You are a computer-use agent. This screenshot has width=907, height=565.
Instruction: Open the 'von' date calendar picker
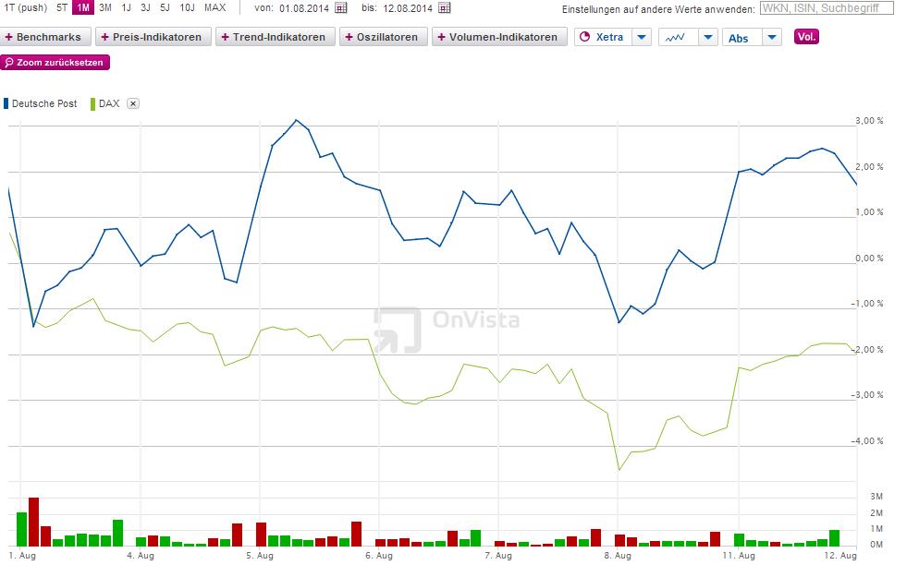click(x=341, y=7)
